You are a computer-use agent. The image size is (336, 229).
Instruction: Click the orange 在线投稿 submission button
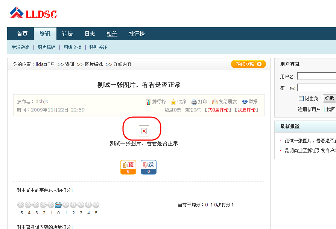pyautogui.click(x=248, y=64)
